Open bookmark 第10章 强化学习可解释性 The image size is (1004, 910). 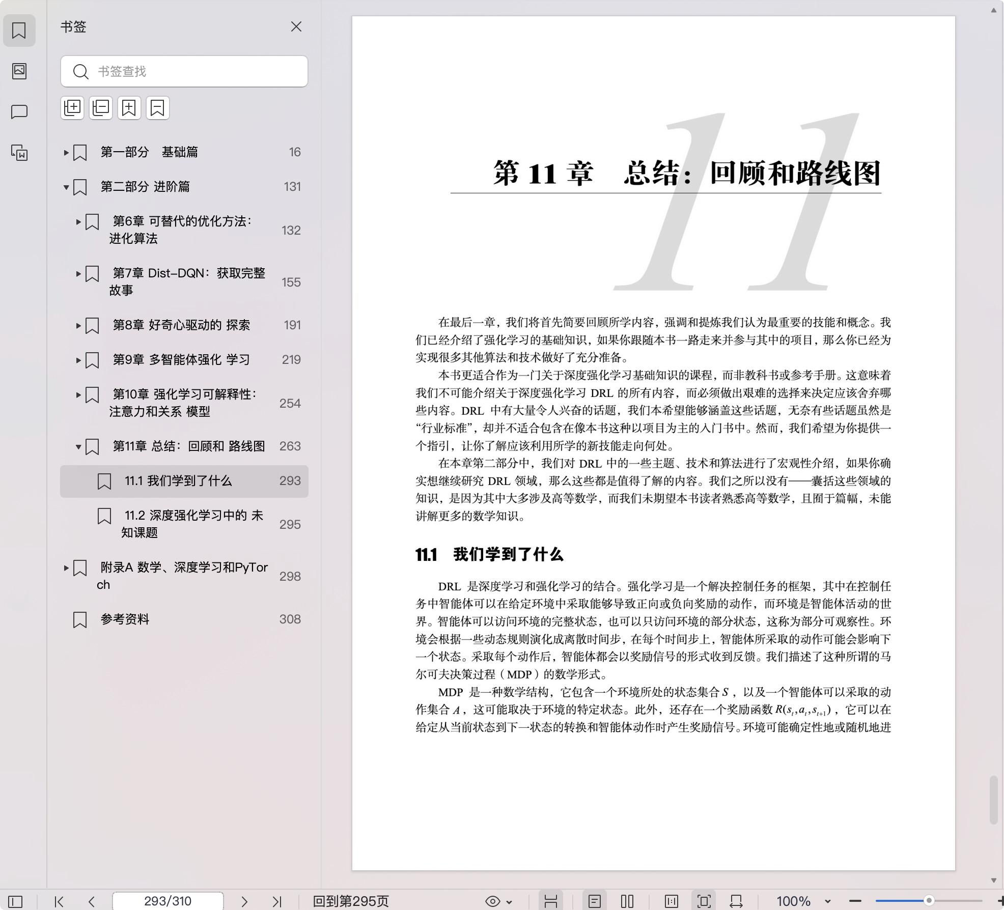coord(184,403)
